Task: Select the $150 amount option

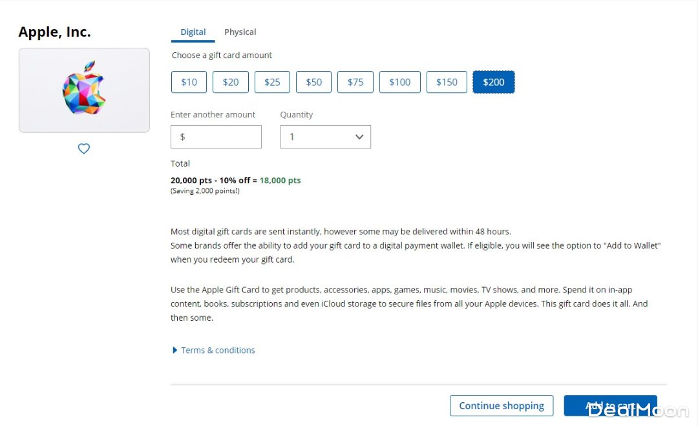Action: [447, 82]
